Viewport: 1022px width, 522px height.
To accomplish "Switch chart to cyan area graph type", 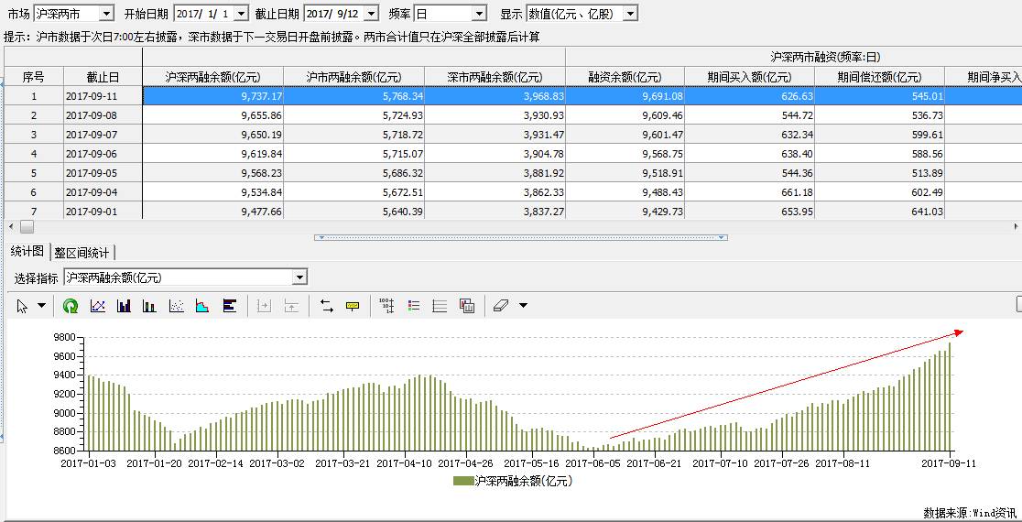I will 202,306.
